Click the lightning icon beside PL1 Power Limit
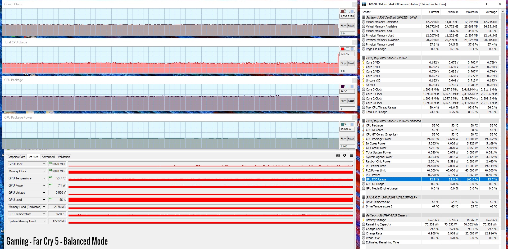Image resolution: width=508 pixels, height=249 pixels. [364, 166]
